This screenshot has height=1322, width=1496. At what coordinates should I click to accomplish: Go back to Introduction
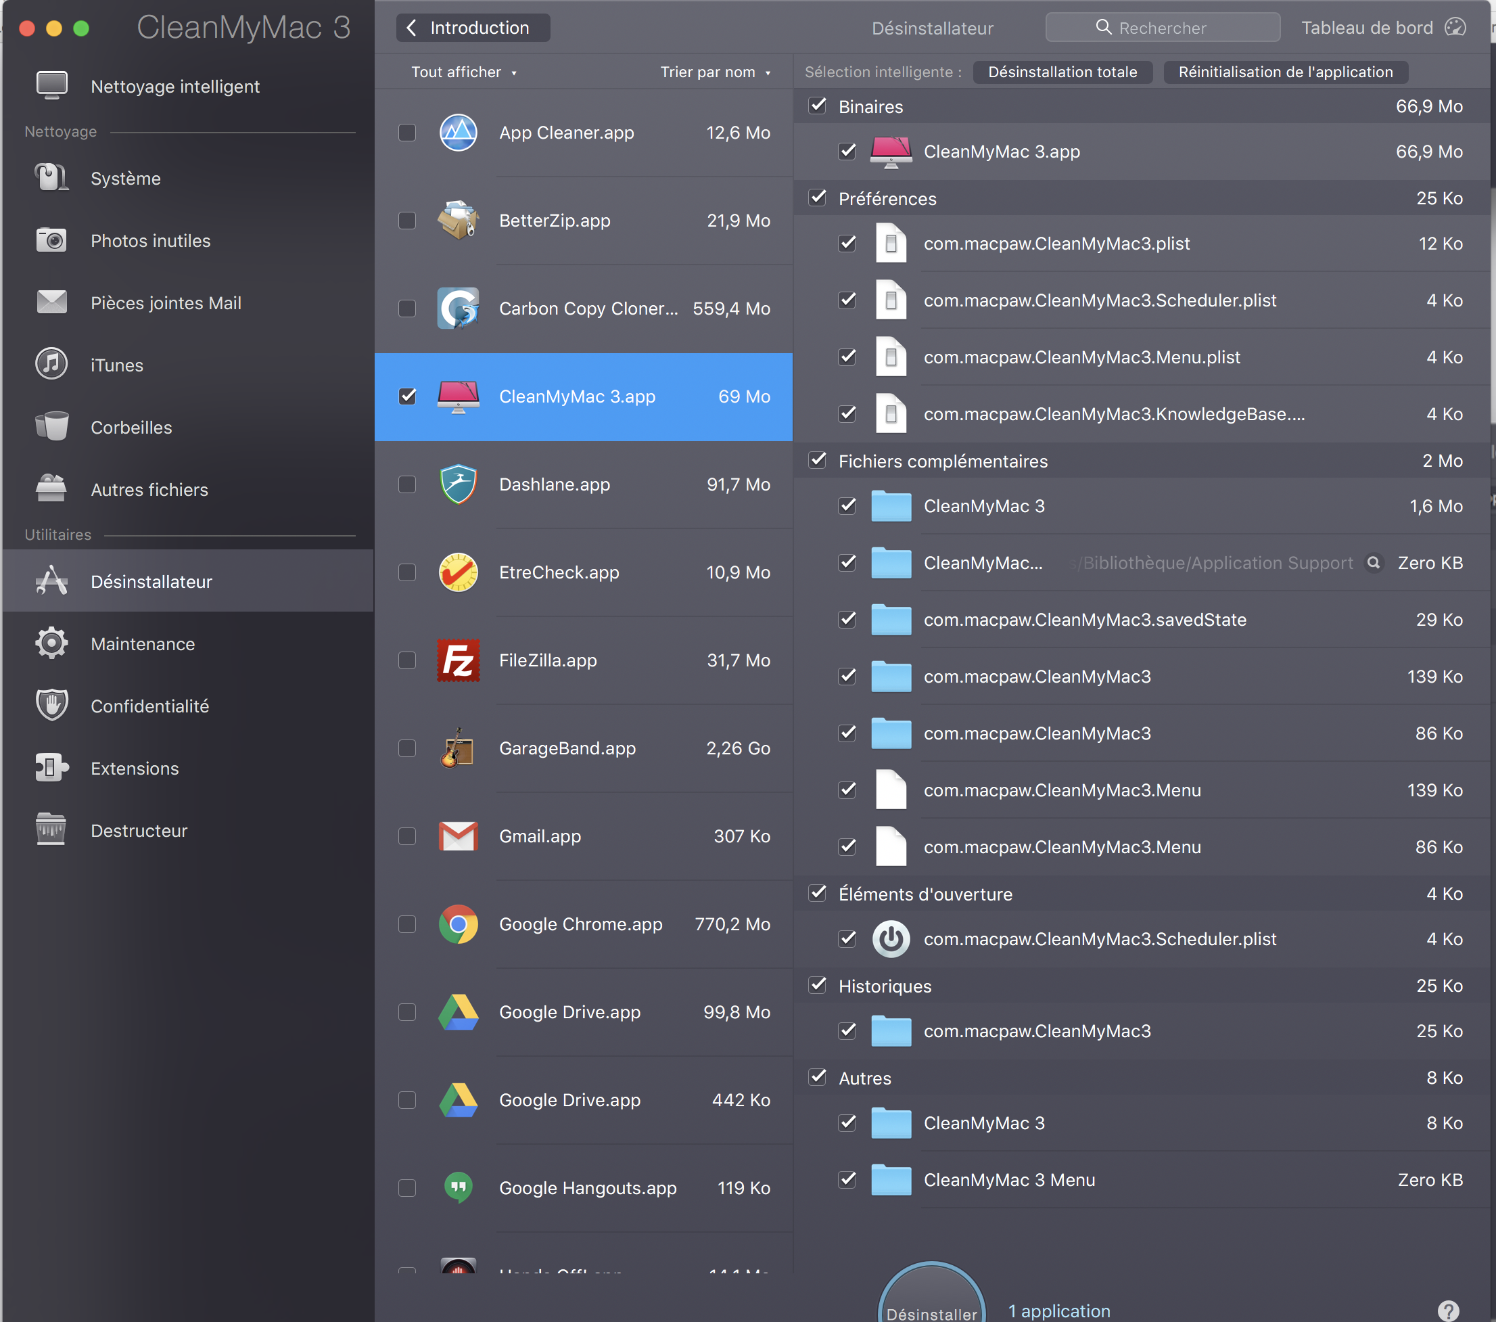tap(473, 28)
